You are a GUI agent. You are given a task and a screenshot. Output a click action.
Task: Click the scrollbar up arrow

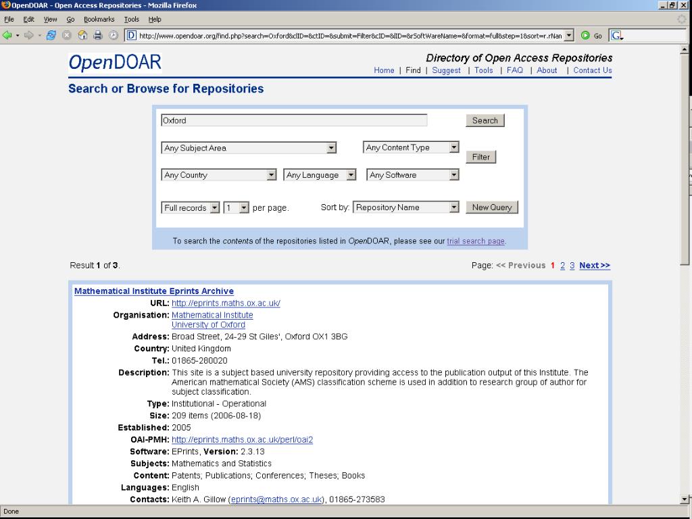click(x=685, y=49)
